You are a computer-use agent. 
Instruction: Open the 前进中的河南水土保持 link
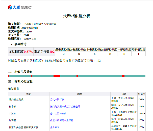[x=62, y=120]
